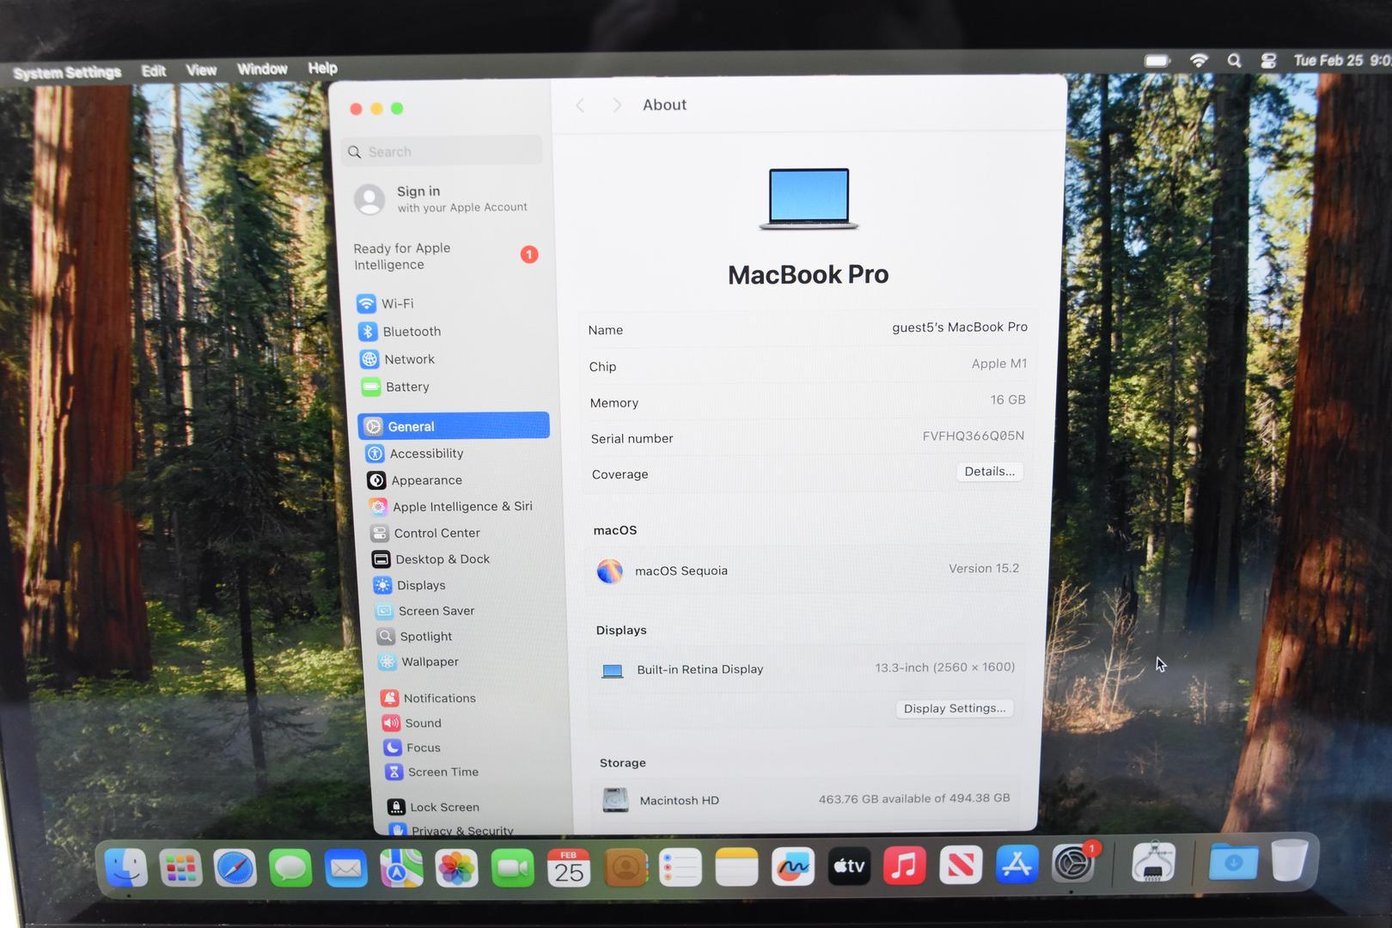Viewport: 1392px width, 928px height.
Task: Open Music from the Dock
Action: (x=905, y=865)
